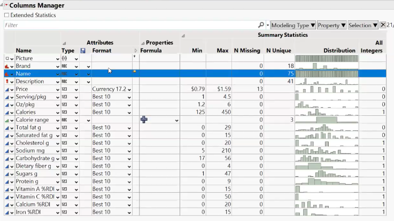This screenshot has height=221, width=394.
Task: Click the Total fat g numeric type icon
Action: coord(64,128)
